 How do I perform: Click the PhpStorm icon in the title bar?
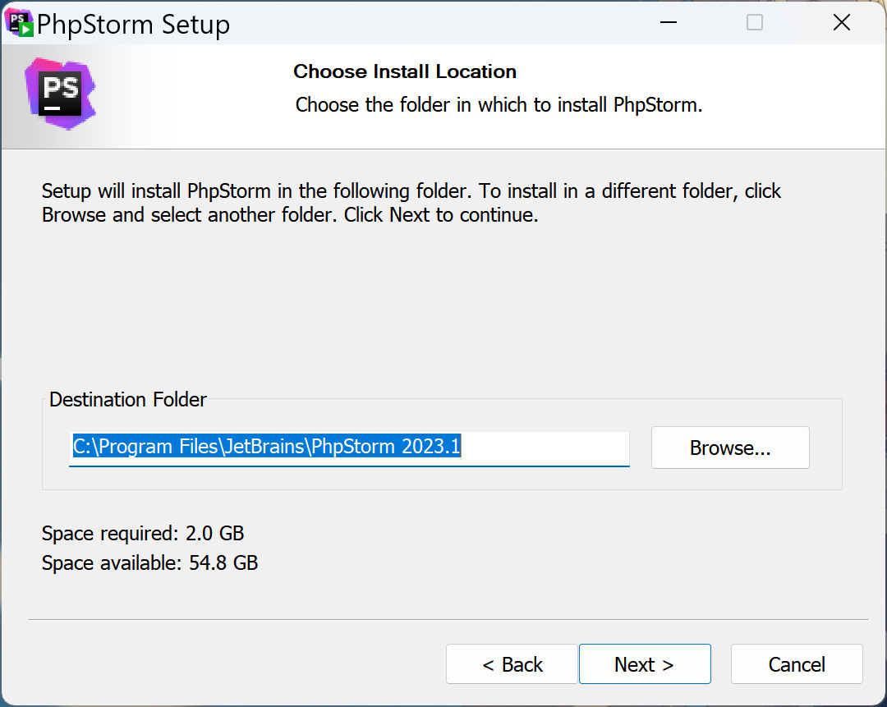[20, 24]
